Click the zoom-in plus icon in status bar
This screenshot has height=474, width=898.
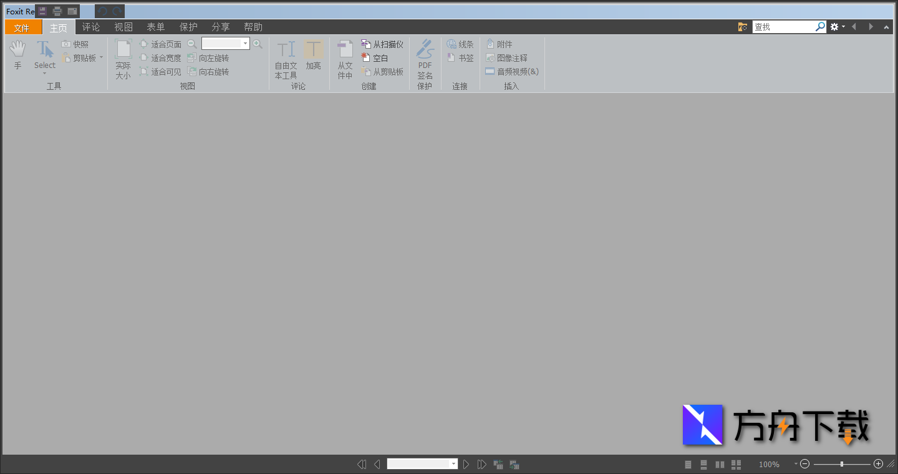878,464
